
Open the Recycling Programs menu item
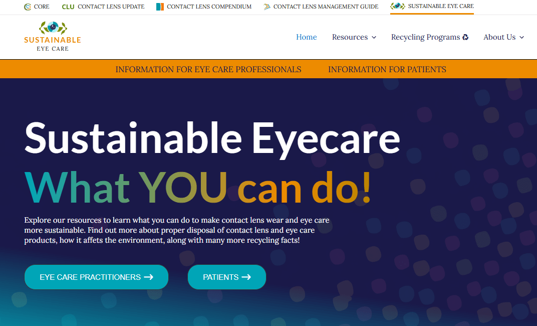425,37
